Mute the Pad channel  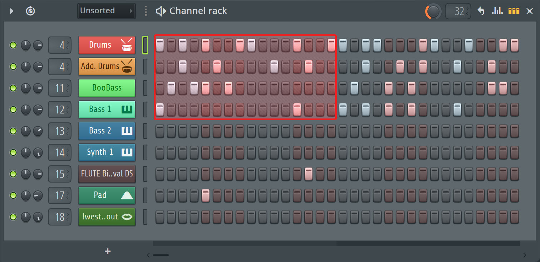point(13,195)
